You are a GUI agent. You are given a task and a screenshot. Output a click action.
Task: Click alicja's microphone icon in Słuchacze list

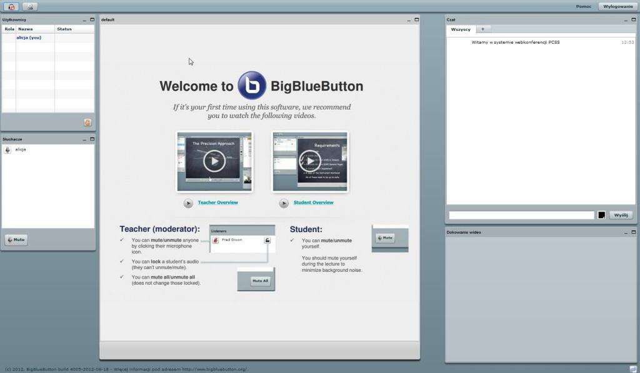point(7,150)
